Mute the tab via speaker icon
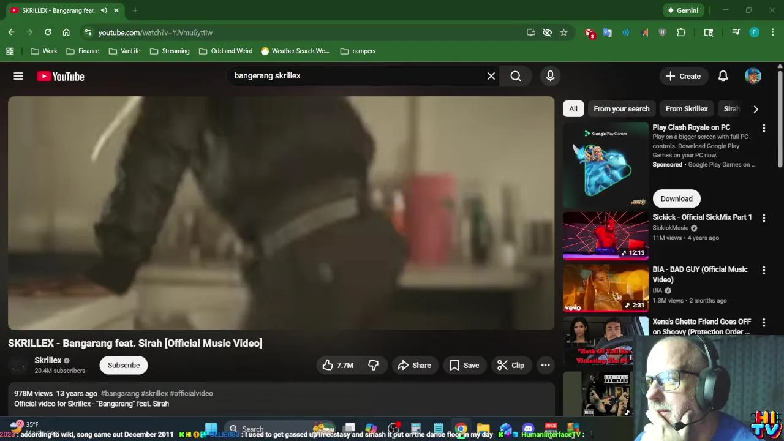The image size is (784, 441). coord(104,10)
